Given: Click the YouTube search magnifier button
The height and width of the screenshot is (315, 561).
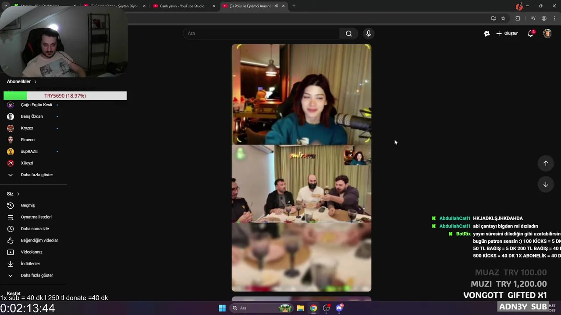Looking at the screenshot, I should pos(349,33).
